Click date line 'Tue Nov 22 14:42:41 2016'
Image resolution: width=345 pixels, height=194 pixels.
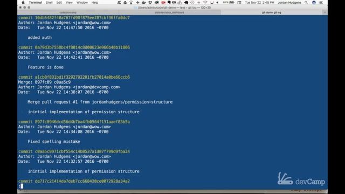tap(64, 57)
